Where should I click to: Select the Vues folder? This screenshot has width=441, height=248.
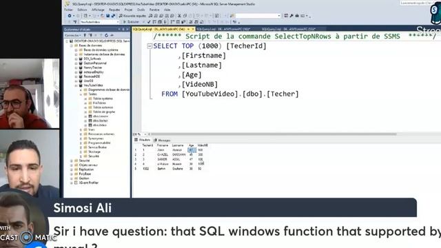click(x=92, y=130)
